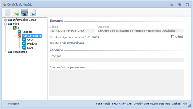Click the Informações Gerais node icon
This screenshot has height=109, width=193.
(10, 20)
